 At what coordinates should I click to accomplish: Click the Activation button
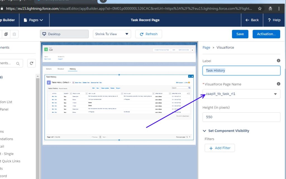click(x=266, y=34)
